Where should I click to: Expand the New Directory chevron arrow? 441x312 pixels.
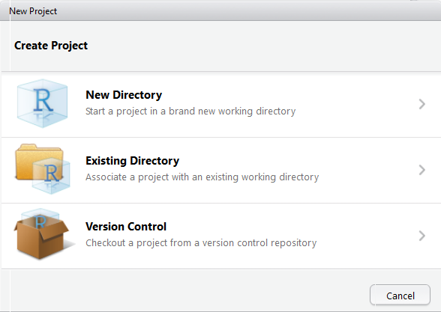point(421,104)
